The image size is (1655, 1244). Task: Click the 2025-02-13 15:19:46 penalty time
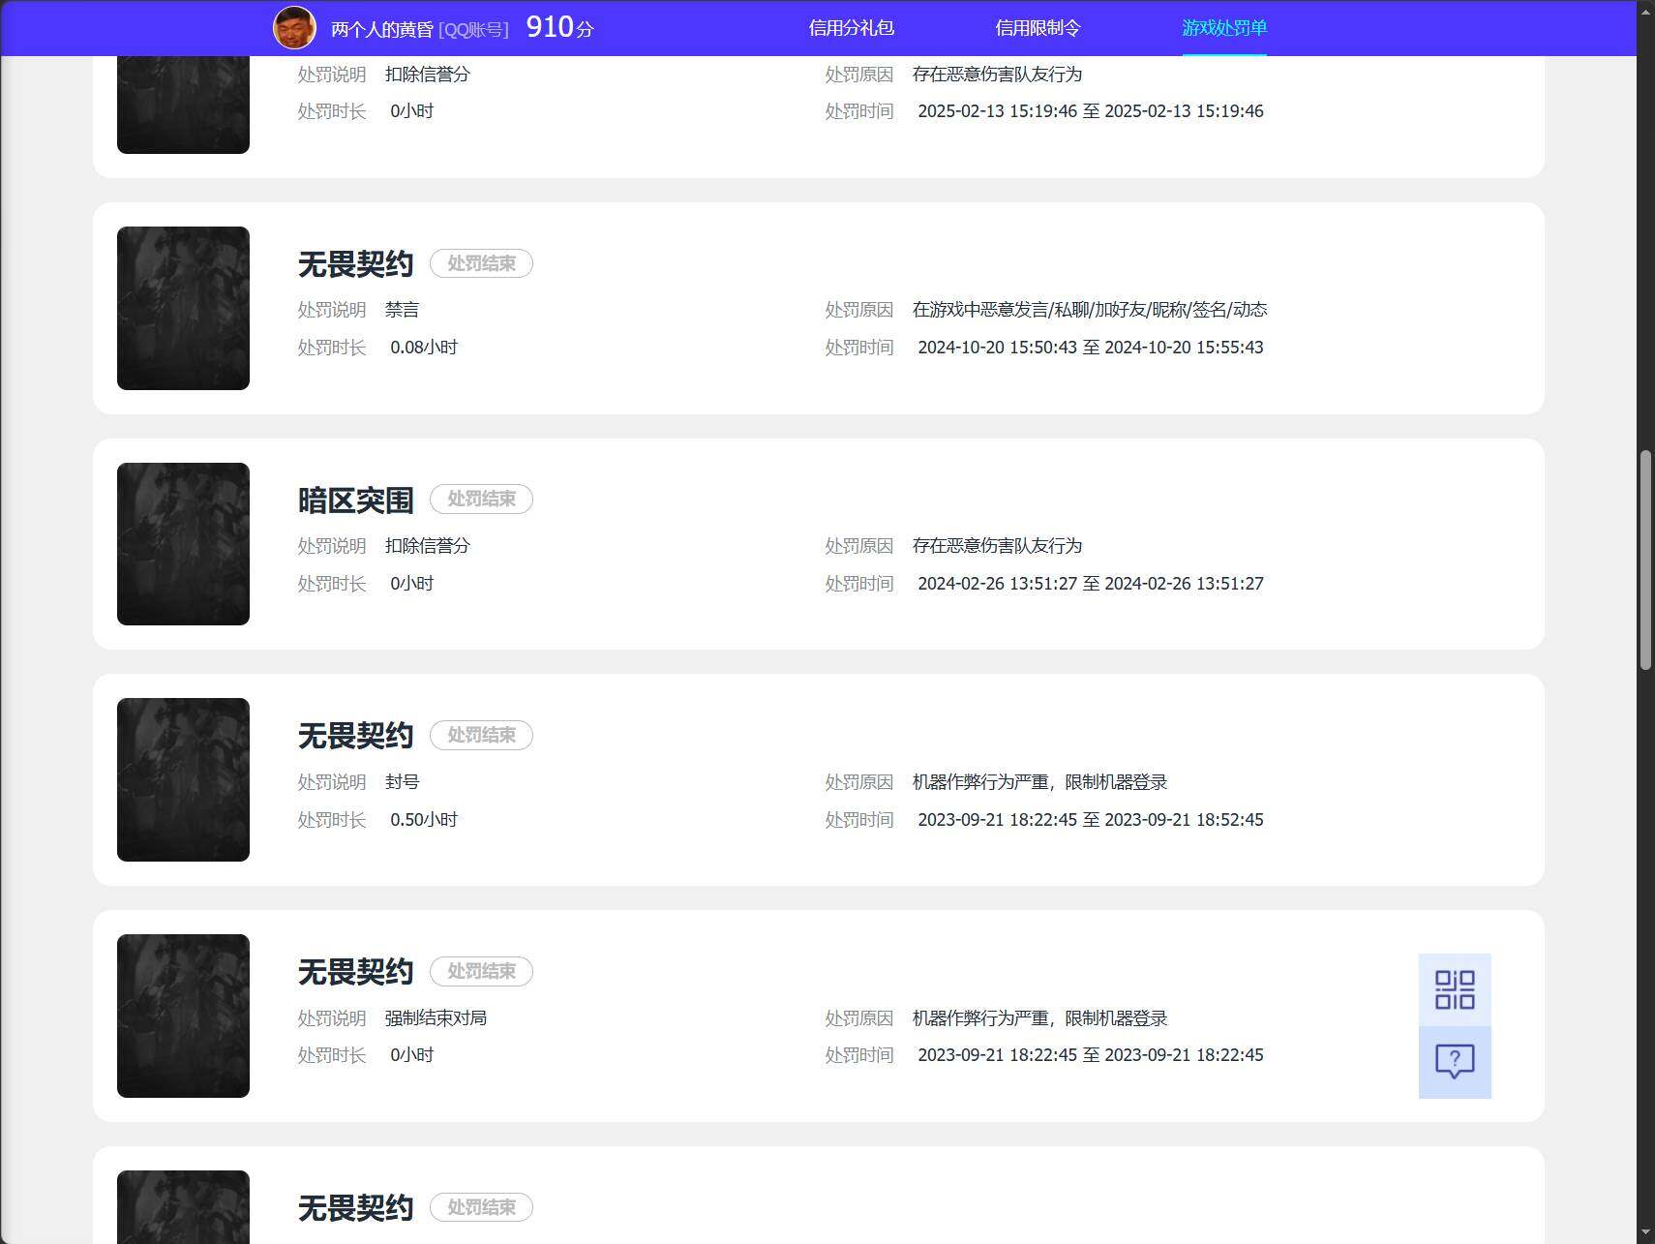[1091, 111]
